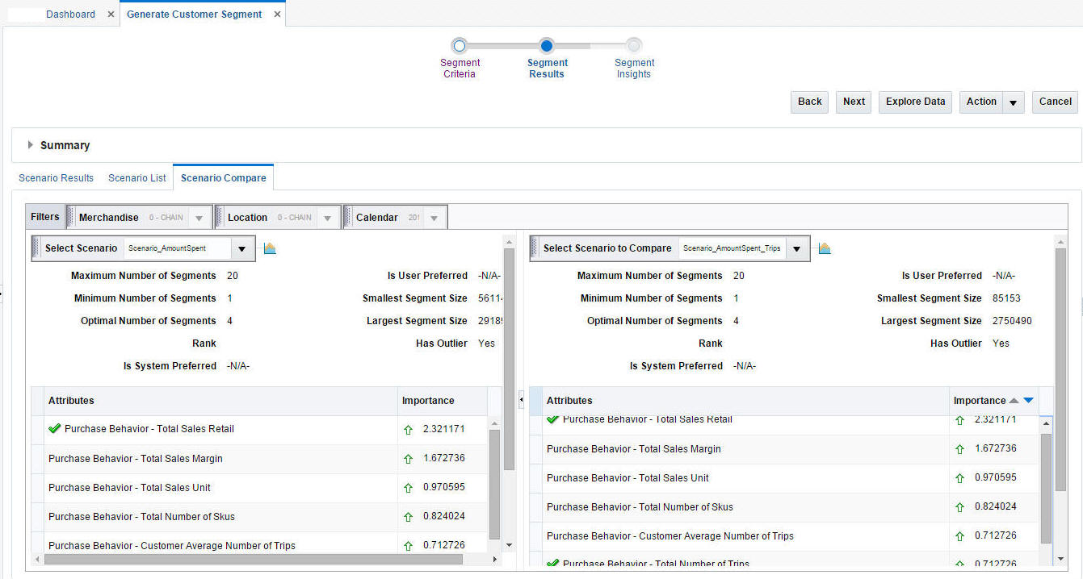Close the Generate Customer Segment tab
This screenshot has width=1083, height=579.
click(x=277, y=15)
